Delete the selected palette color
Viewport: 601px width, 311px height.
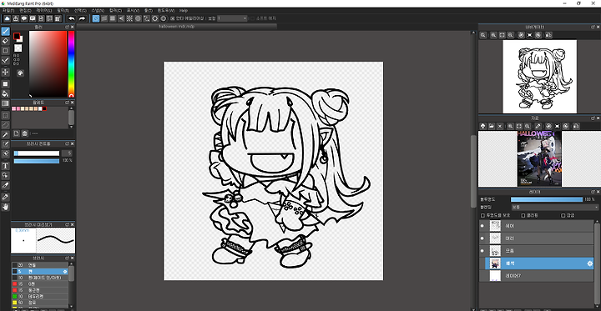(25, 133)
